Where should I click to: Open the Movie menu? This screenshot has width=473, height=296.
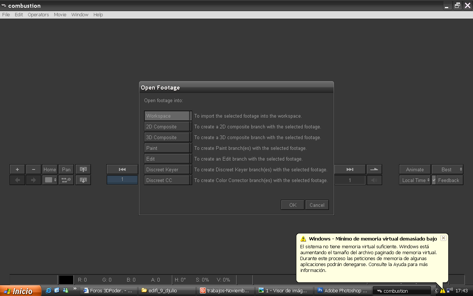pos(60,14)
